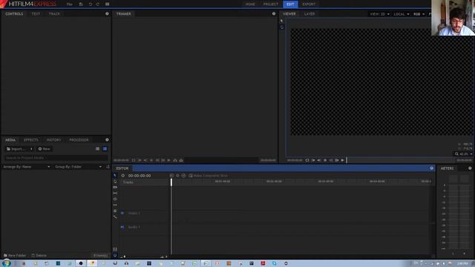Open the Track tab
This screenshot has height=267, width=475.
tap(54, 14)
